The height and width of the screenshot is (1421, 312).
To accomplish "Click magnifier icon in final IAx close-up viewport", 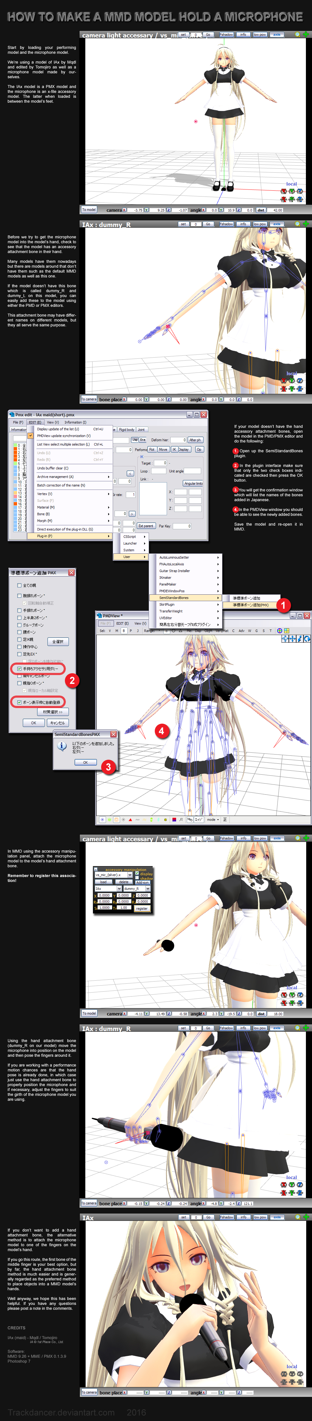I will click(x=298, y=1217).
